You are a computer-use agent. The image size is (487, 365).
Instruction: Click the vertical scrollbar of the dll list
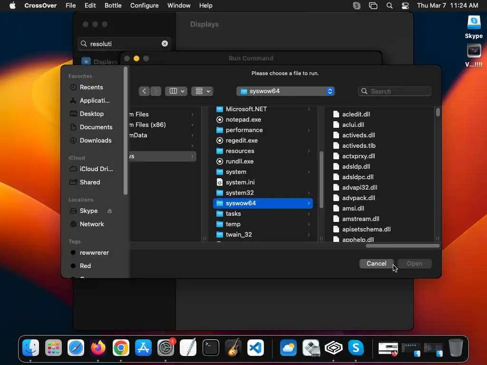pos(438,112)
